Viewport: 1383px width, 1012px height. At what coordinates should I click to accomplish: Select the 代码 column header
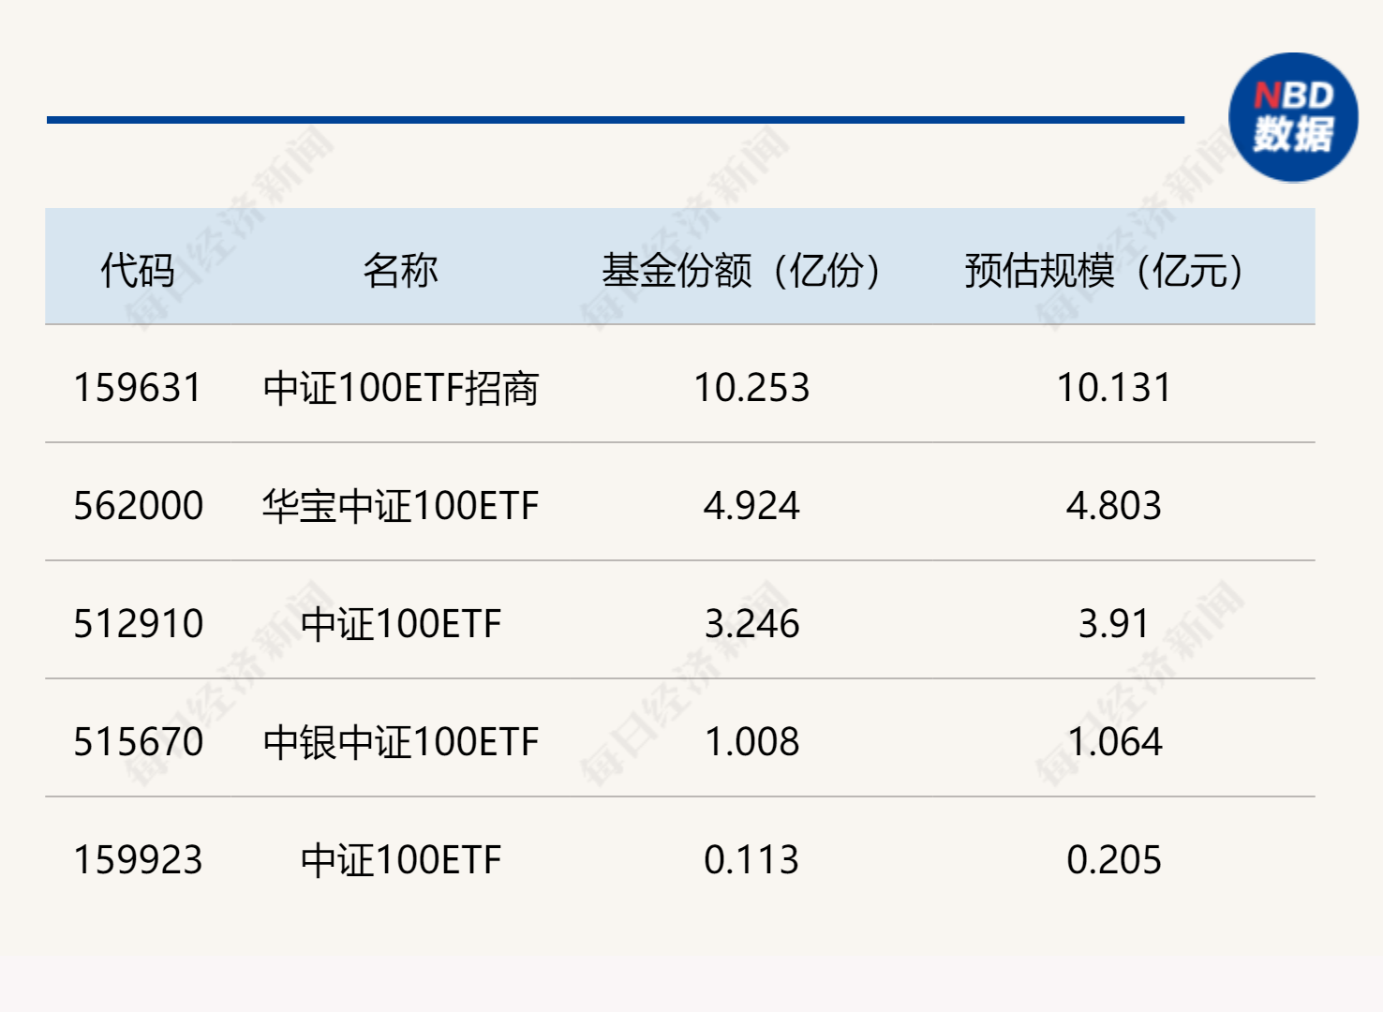[138, 271]
